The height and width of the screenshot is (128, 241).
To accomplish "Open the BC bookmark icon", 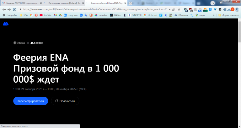I will click(171, 15).
